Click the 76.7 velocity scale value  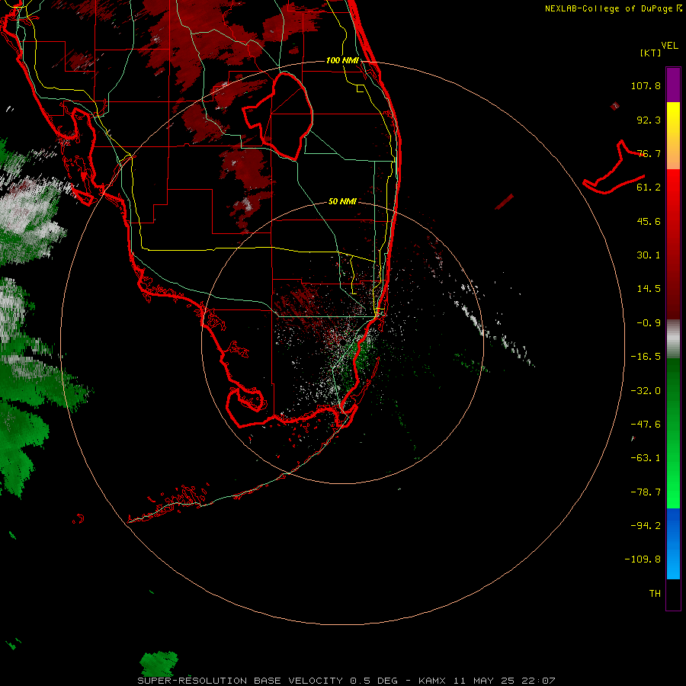click(649, 153)
